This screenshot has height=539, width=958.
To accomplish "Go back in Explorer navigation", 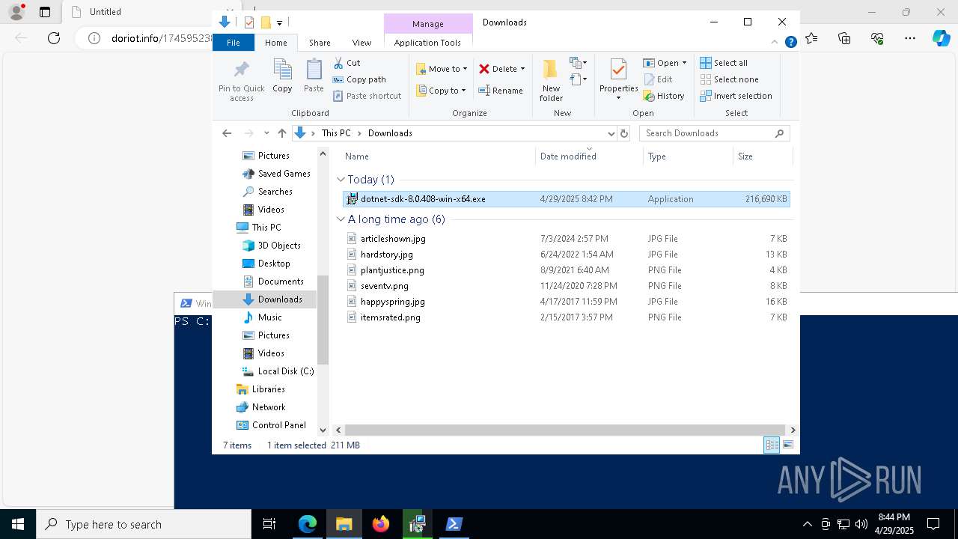I will 227,133.
